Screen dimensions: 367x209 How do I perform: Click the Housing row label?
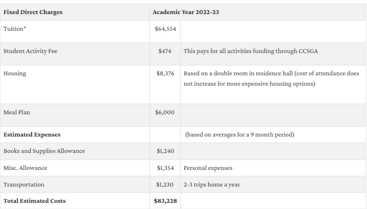coord(15,73)
